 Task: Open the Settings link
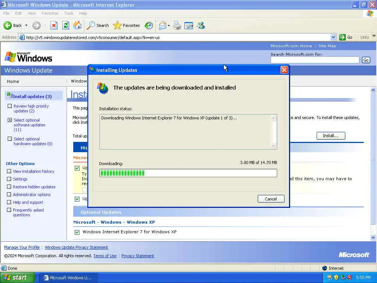(x=20, y=179)
